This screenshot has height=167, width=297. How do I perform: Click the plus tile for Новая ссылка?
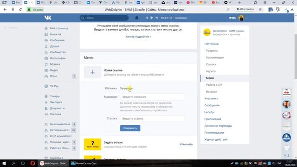click(92, 72)
